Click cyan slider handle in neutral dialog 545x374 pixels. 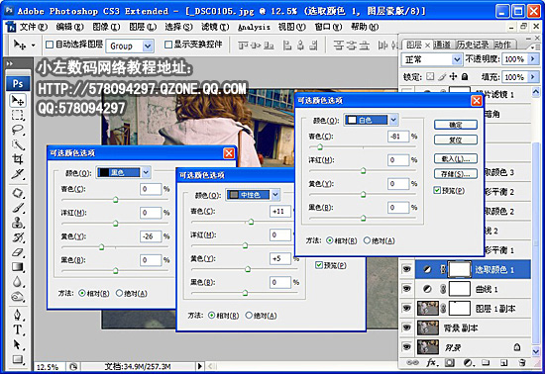click(x=251, y=222)
